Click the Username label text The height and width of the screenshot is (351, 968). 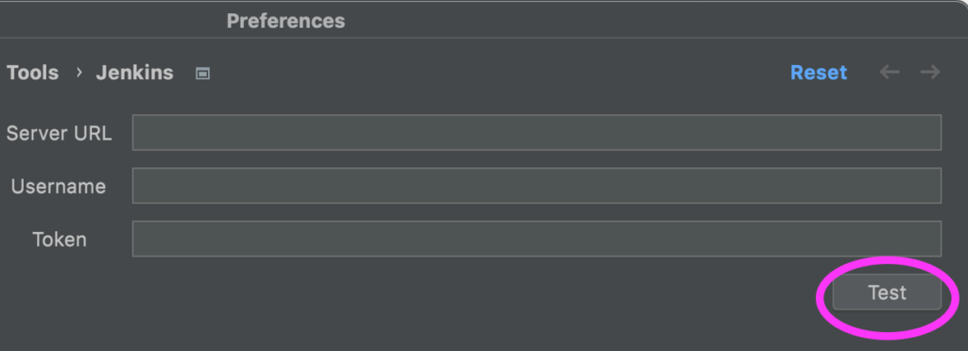(x=59, y=187)
